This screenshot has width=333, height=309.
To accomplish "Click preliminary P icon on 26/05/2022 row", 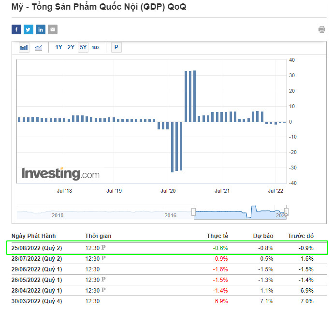I will (103, 280).
